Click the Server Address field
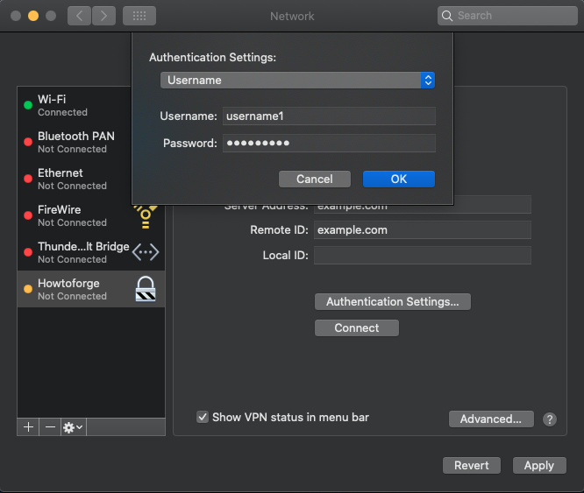Viewport: 584px width, 493px height. (x=423, y=209)
